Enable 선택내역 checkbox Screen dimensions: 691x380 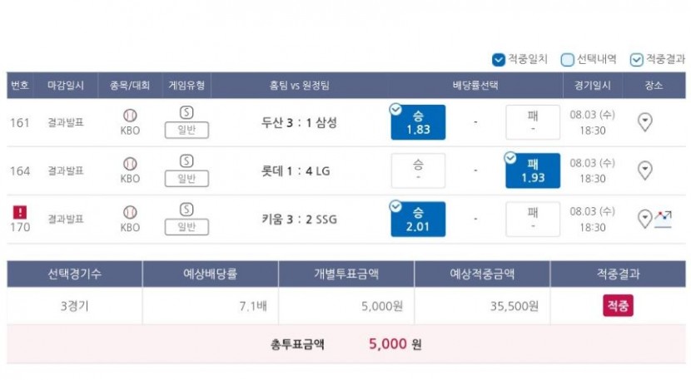coord(567,59)
